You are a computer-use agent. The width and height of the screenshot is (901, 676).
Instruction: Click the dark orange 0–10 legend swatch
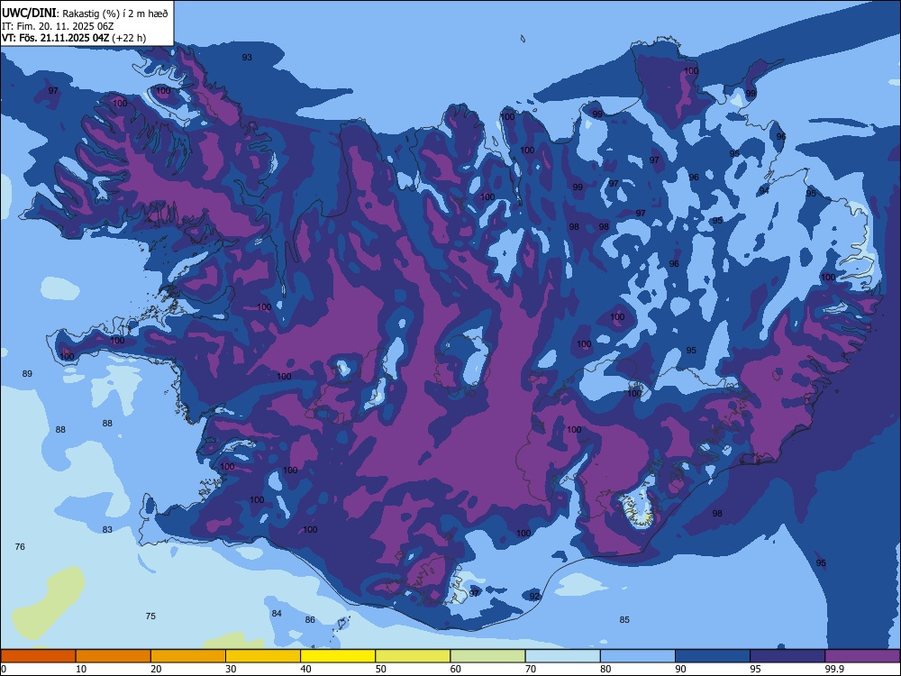(x=38, y=656)
